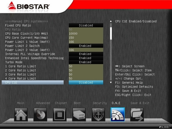The height and width of the screenshot is (129, 172).
Task: Open Enhanced Intel SpeedStep Enabled option
Action: (86, 58)
